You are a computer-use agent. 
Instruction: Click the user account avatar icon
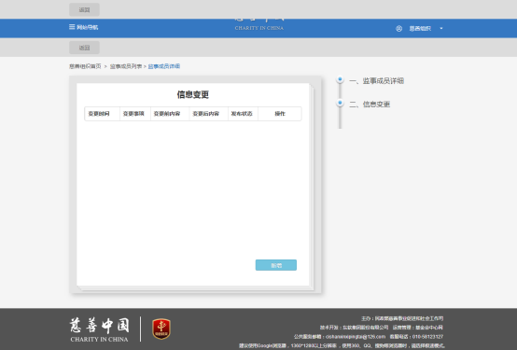[399, 28]
